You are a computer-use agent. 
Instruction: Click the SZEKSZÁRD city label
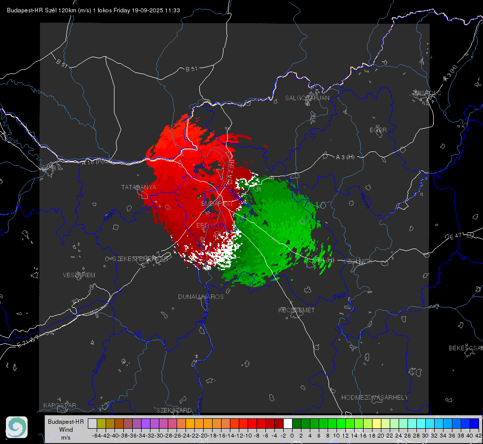(174, 410)
